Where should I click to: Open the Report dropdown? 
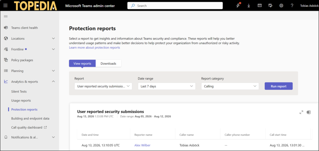pyautogui.click(x=103, y=86)
